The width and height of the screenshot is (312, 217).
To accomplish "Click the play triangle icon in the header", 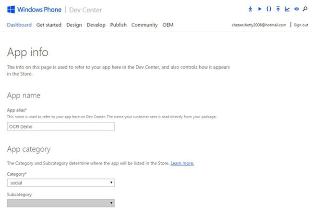I will pos(260,9).
